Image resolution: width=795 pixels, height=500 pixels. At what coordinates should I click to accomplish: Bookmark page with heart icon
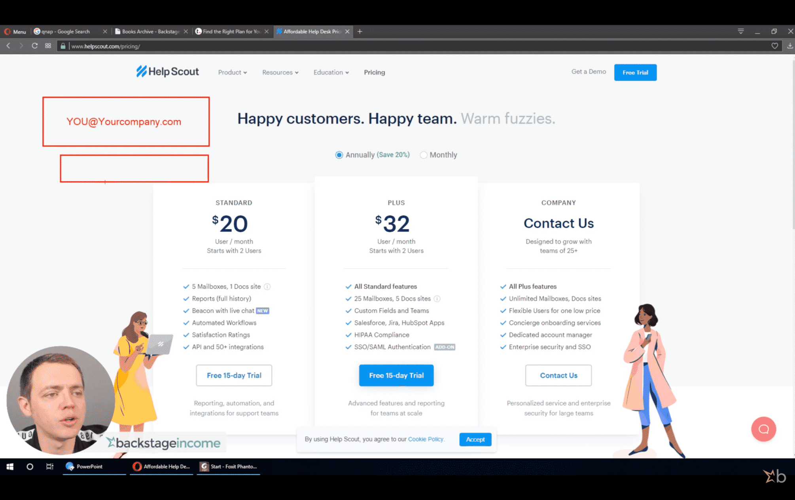pos(775,46)
